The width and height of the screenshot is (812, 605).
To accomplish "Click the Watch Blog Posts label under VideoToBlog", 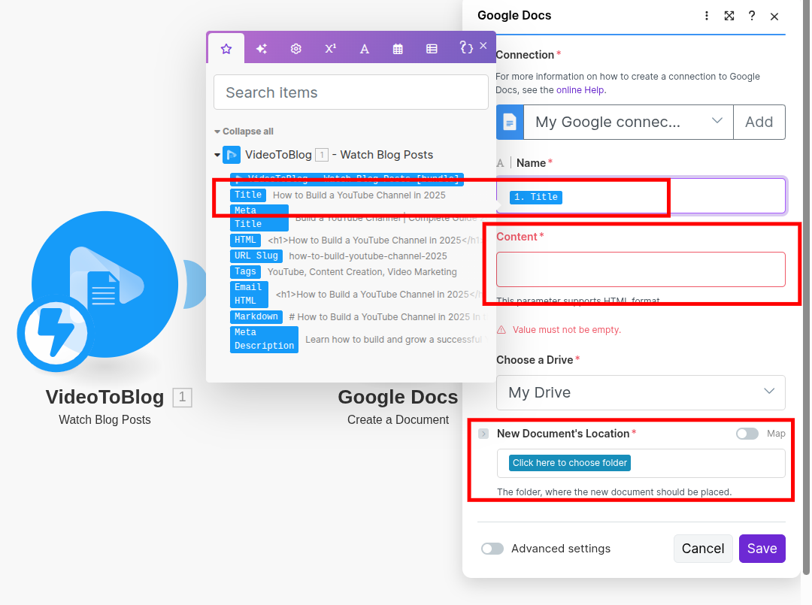I will [x=105, y=419].
